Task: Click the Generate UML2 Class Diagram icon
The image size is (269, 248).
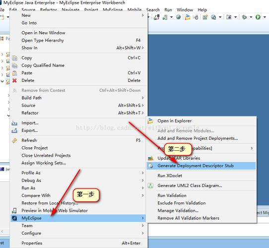Action: tap(150, 186)
